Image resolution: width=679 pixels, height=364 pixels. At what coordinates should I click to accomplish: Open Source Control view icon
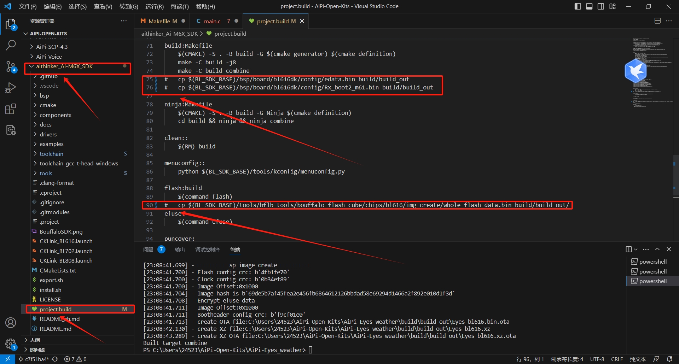(11, 66)
